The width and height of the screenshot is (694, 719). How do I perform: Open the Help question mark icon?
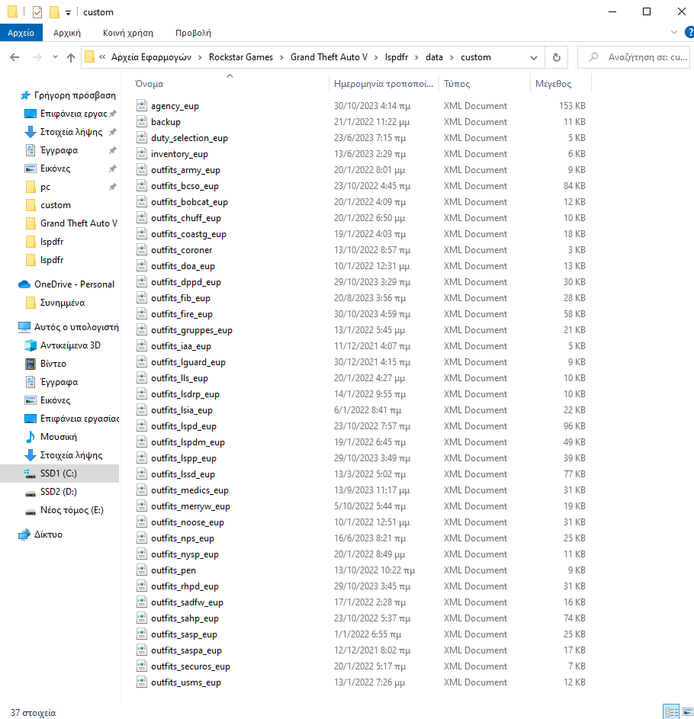click(689, 32)
